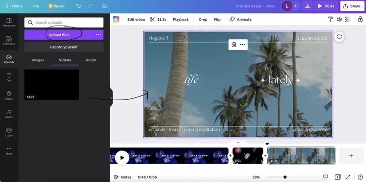
Task: Add transition before the 5.0s clip
Action: tap(231, 156)
